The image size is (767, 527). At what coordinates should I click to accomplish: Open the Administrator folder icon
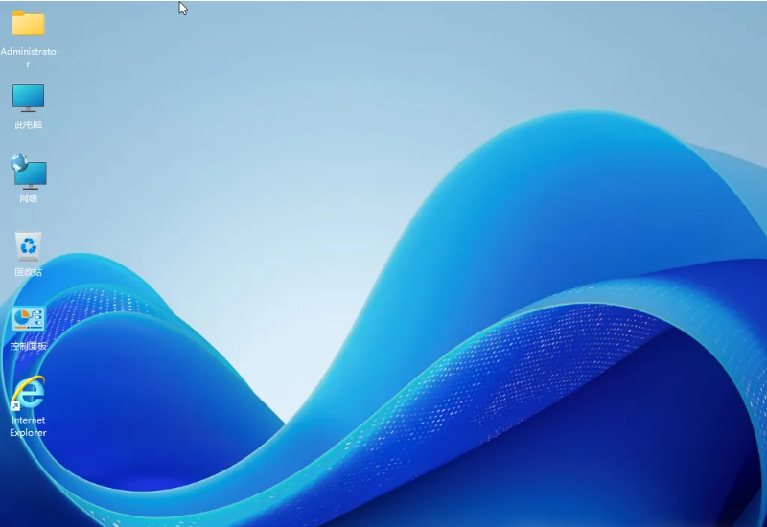28,24
